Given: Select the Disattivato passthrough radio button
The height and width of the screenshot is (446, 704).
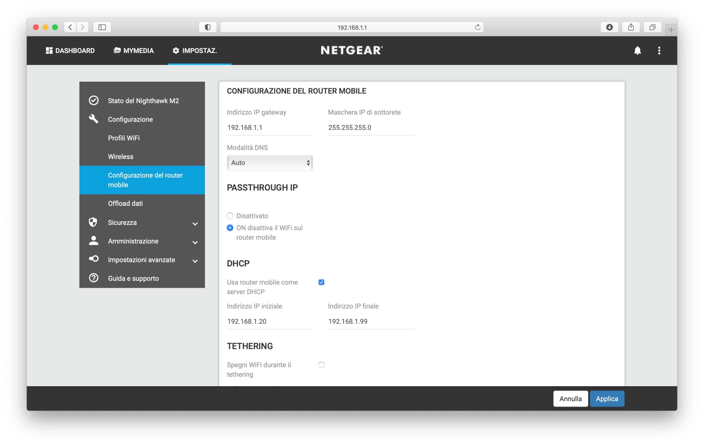Looking at the screenshot, I should click(230, 216).
